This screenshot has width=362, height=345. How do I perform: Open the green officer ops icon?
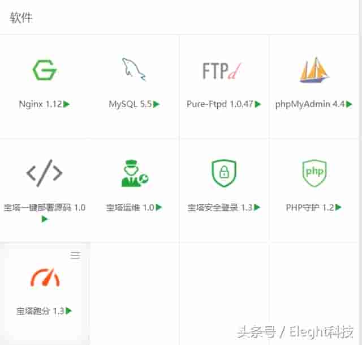(135, 173)
